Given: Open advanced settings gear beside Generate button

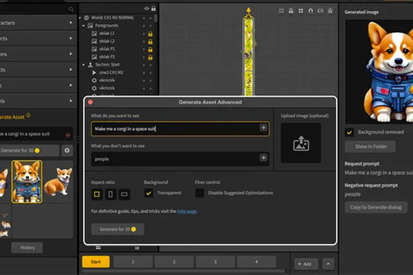Looking at the screenshot, I should coord(67,151).
